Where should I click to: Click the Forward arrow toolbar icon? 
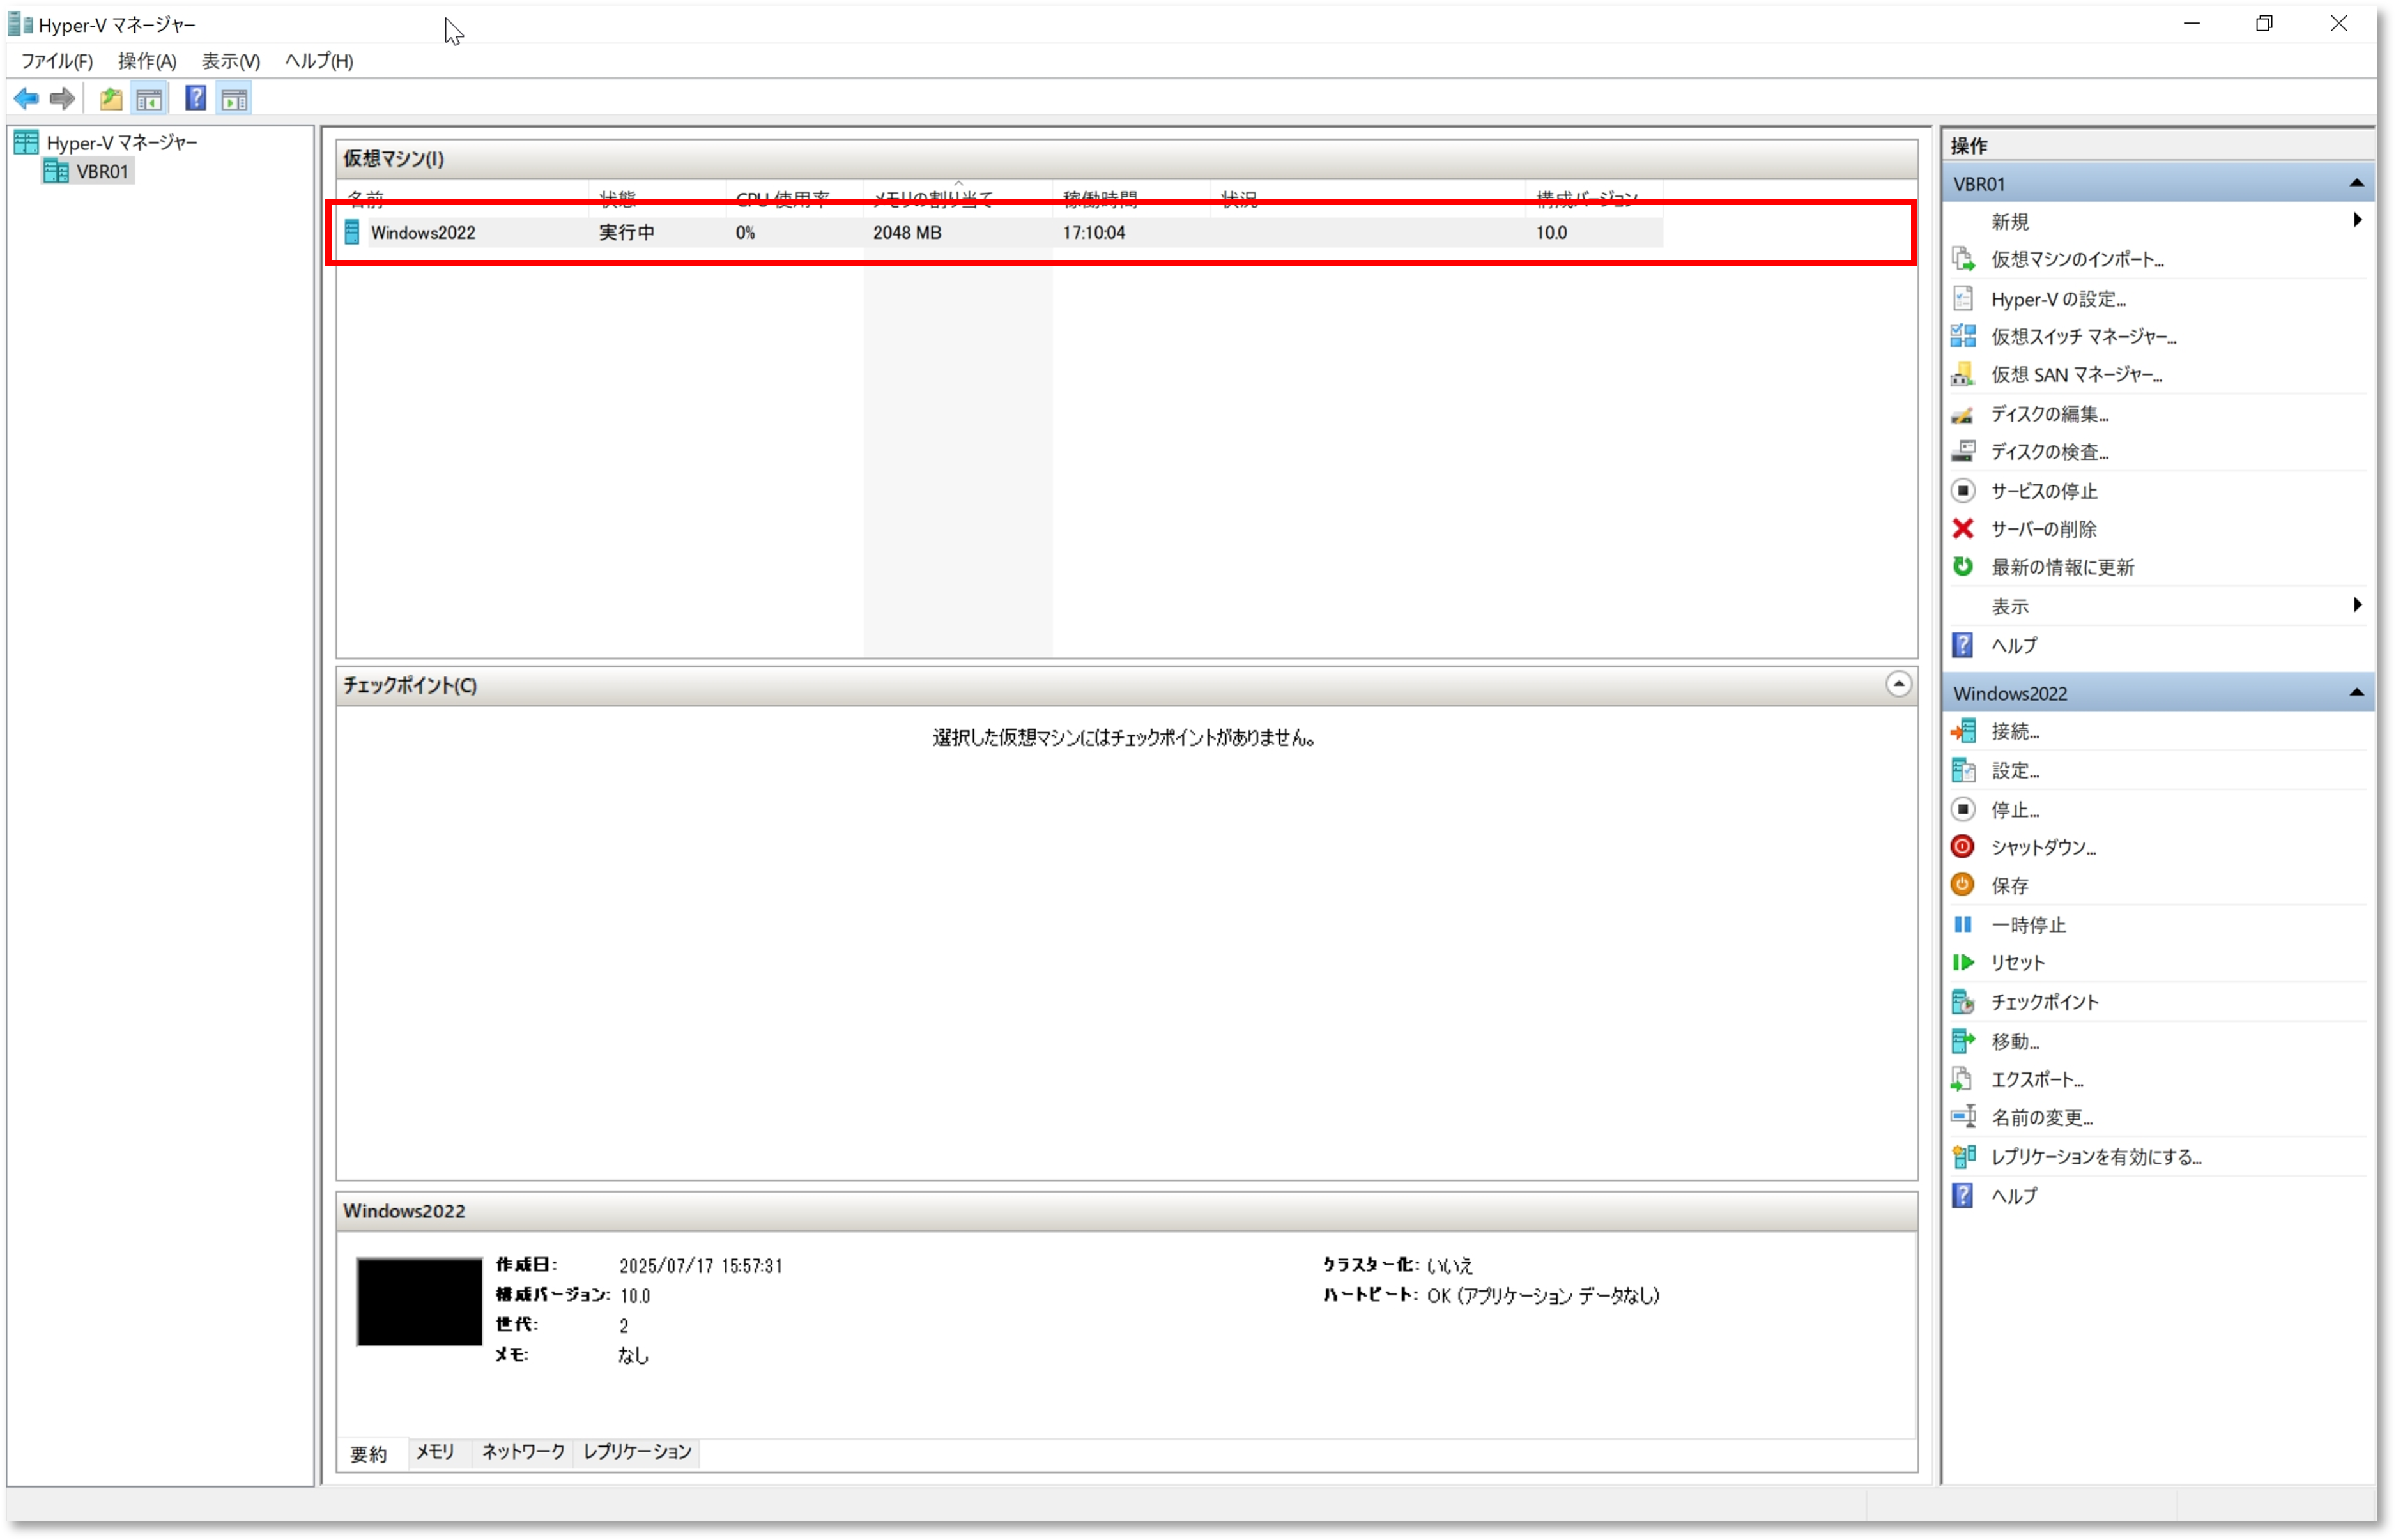[x=62, y=99]
